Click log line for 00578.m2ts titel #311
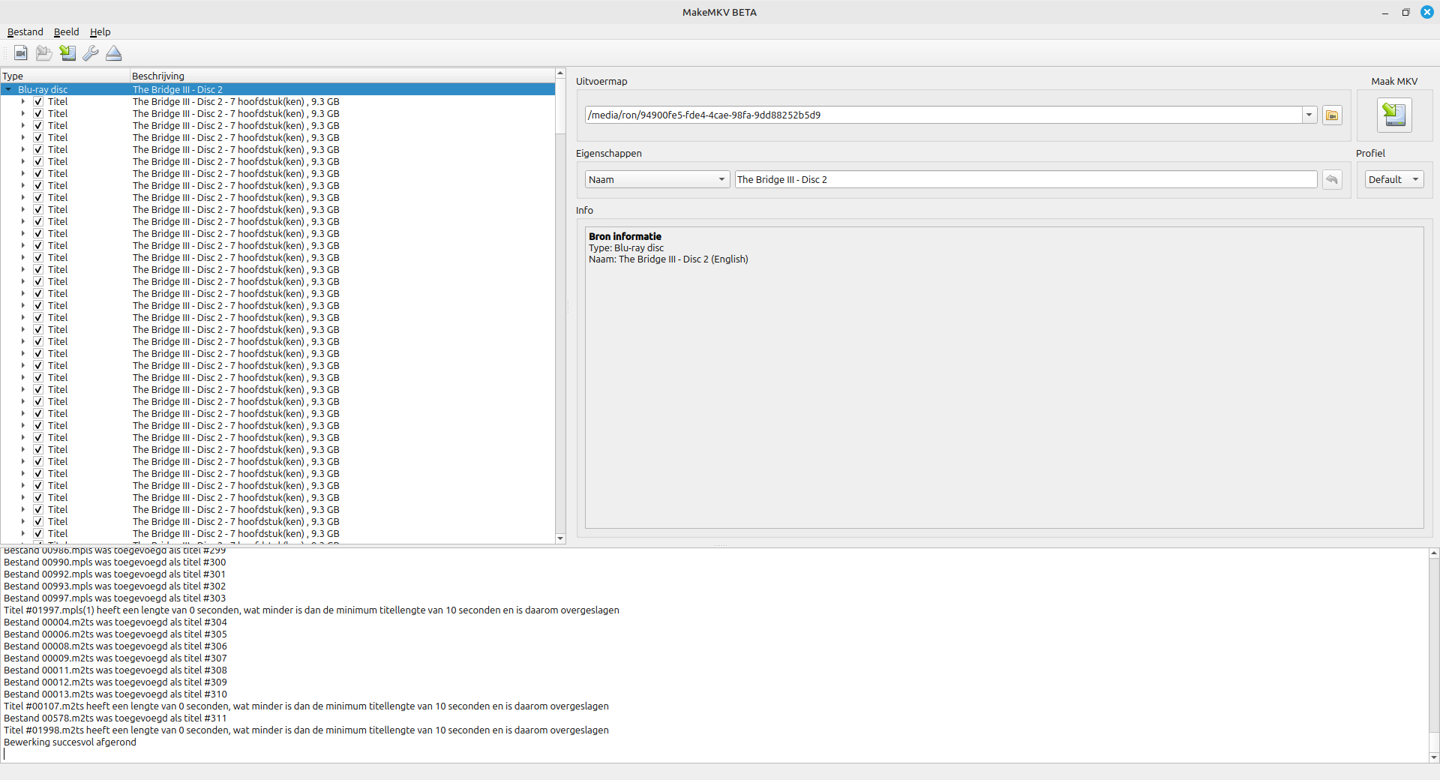1440x780 pixels. (x=115, y=718)
